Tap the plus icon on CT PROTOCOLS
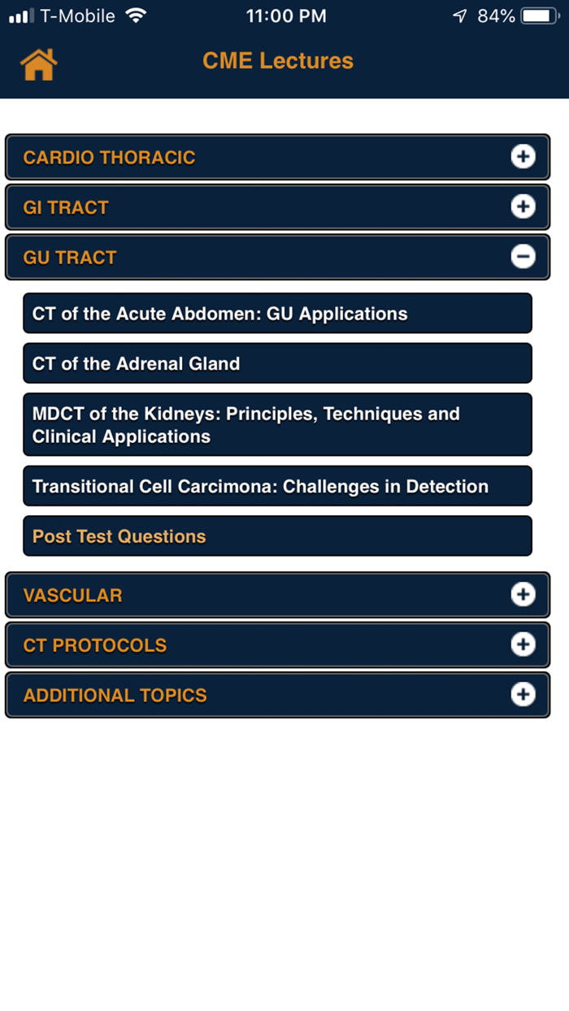The width and height of the screenshot is (569, 1011). (523, 644)
